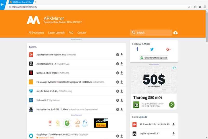Download Google Trips Travel Planner

122,136
